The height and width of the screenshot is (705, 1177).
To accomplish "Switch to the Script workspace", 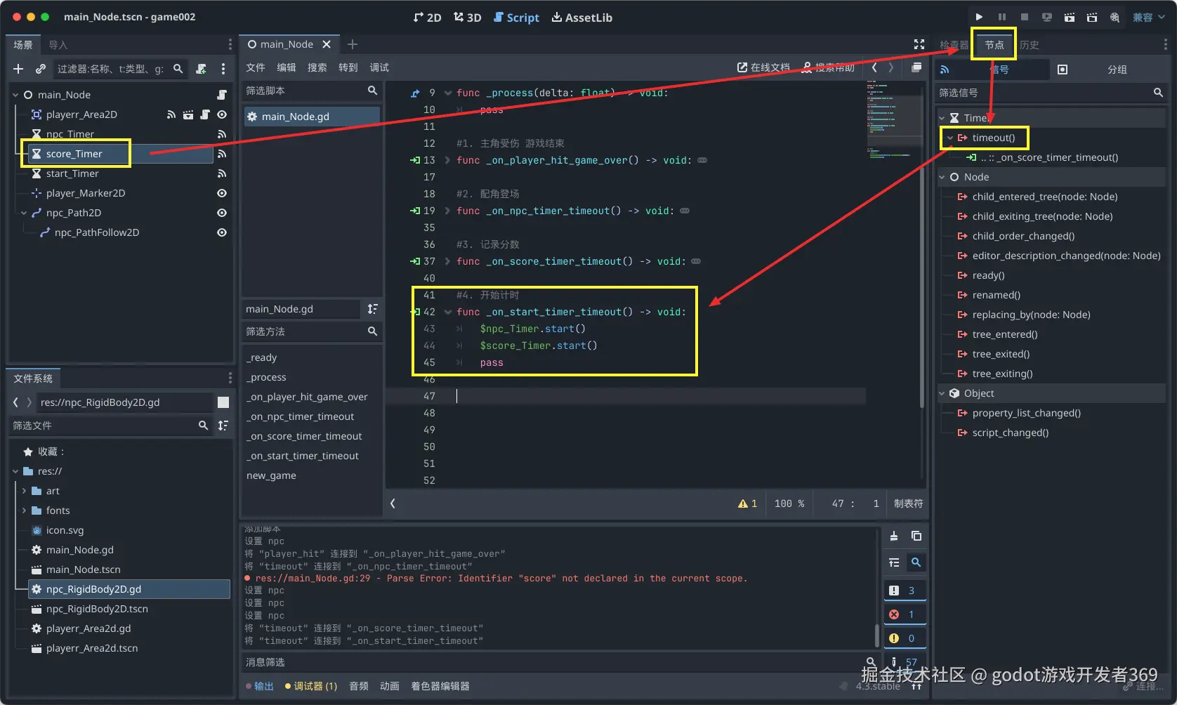I will point(516,18).
